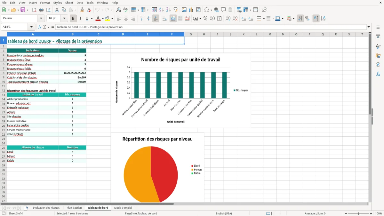This screenshot has width=384, height=216.
Task: Click the zoom out minus button
Action: point(346,213)
